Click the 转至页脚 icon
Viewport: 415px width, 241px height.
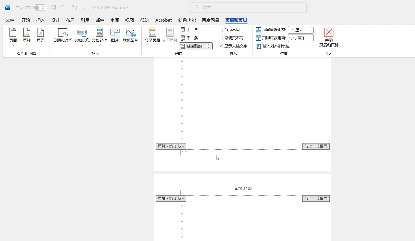170,32
